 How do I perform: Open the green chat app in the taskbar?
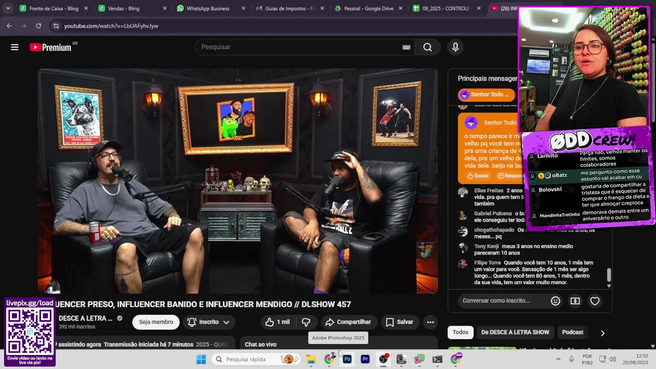419,359
